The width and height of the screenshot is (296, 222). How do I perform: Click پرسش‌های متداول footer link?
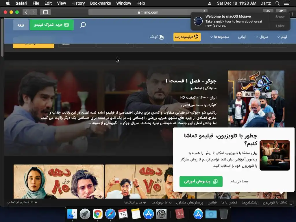(190, 203)
